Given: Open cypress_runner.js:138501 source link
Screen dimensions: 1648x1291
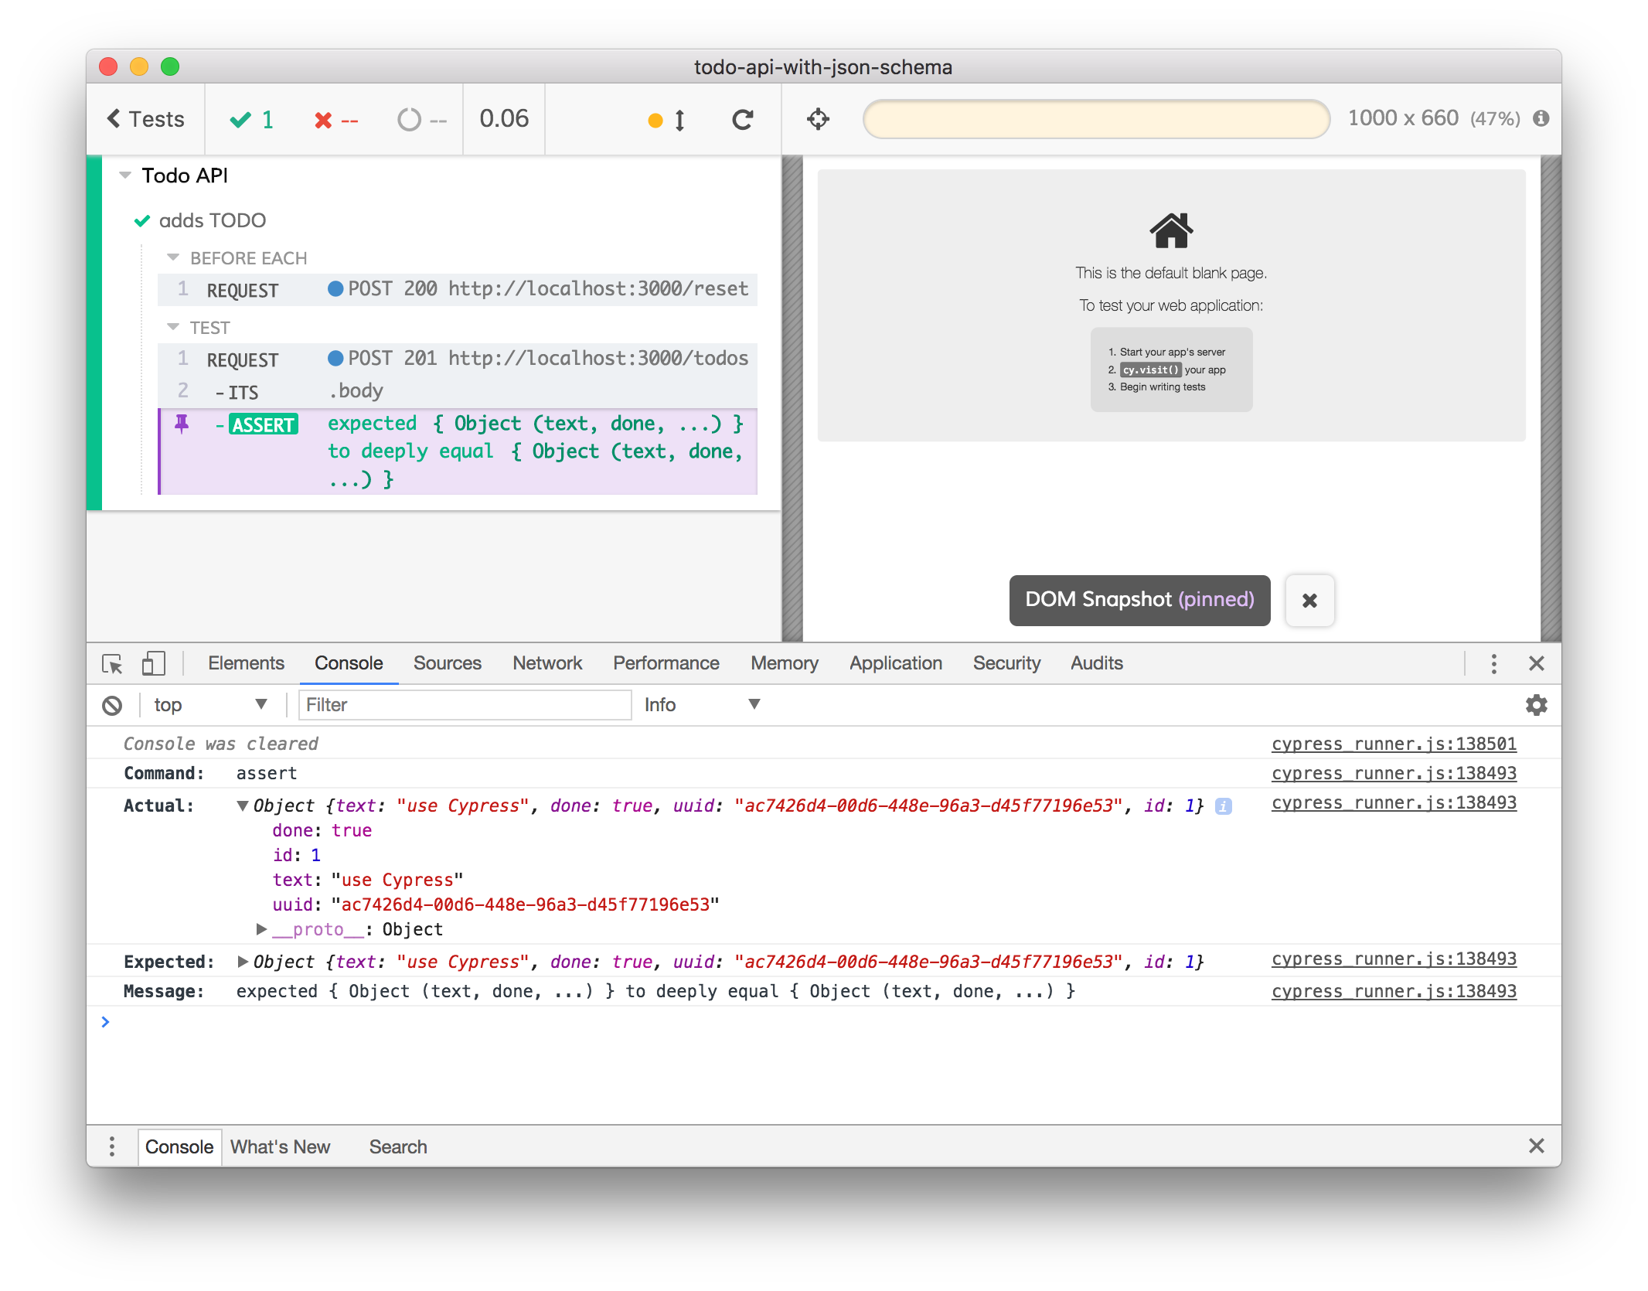Looking at the screenshot, I should (1393, 744).
